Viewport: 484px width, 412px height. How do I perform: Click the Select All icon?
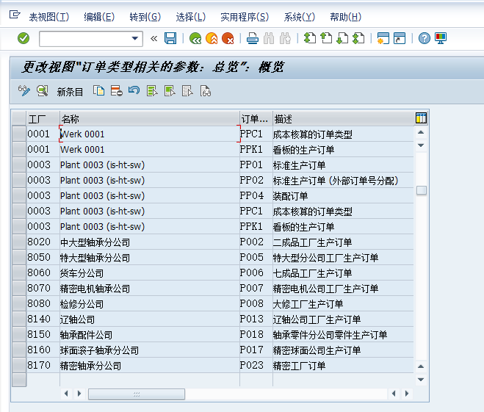[x=152, y=91]
